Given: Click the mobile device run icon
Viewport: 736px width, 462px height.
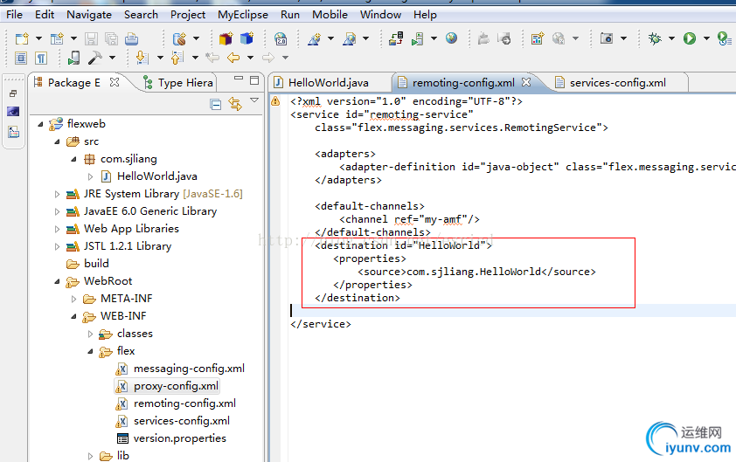Looking at the screenshot, I should click(73, 58).
